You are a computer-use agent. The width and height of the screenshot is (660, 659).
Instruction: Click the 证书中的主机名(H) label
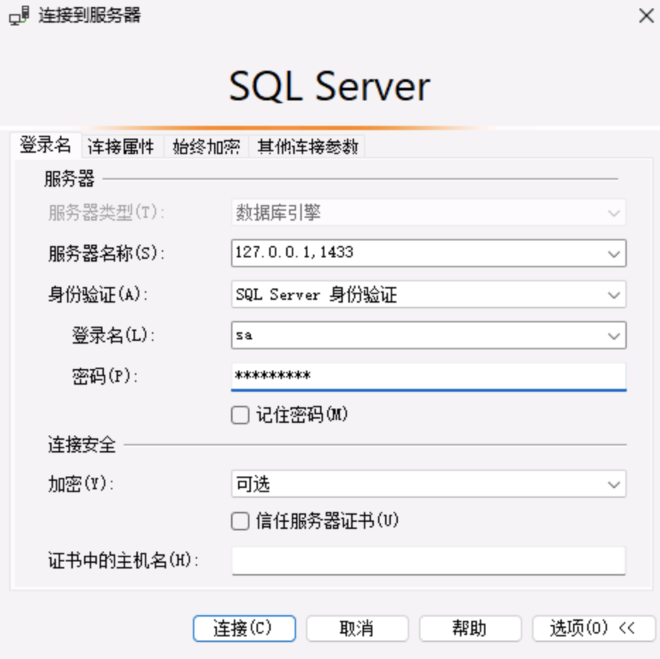click(124, 561)
